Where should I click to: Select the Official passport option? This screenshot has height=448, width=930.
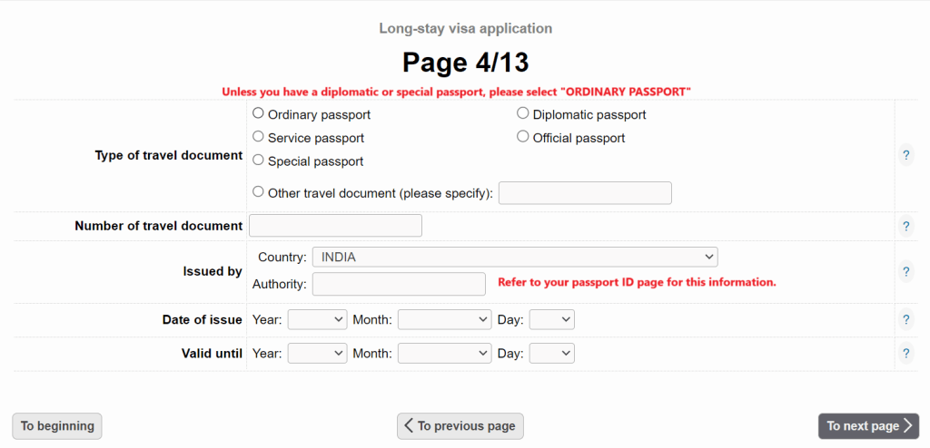(523, 137)
